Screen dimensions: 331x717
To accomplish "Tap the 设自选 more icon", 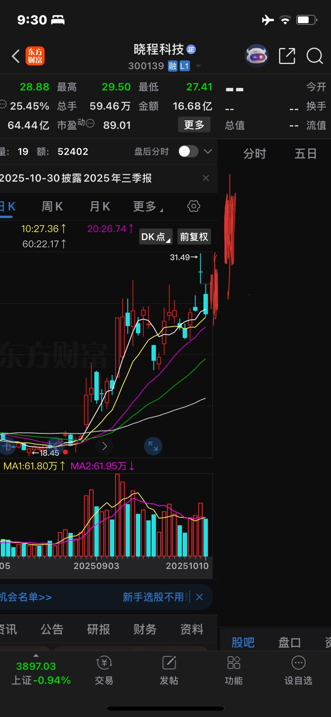I will (x=298, y=663).
